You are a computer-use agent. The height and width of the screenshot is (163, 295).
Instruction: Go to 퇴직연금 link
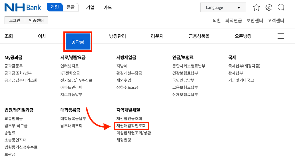click(234, 20)
